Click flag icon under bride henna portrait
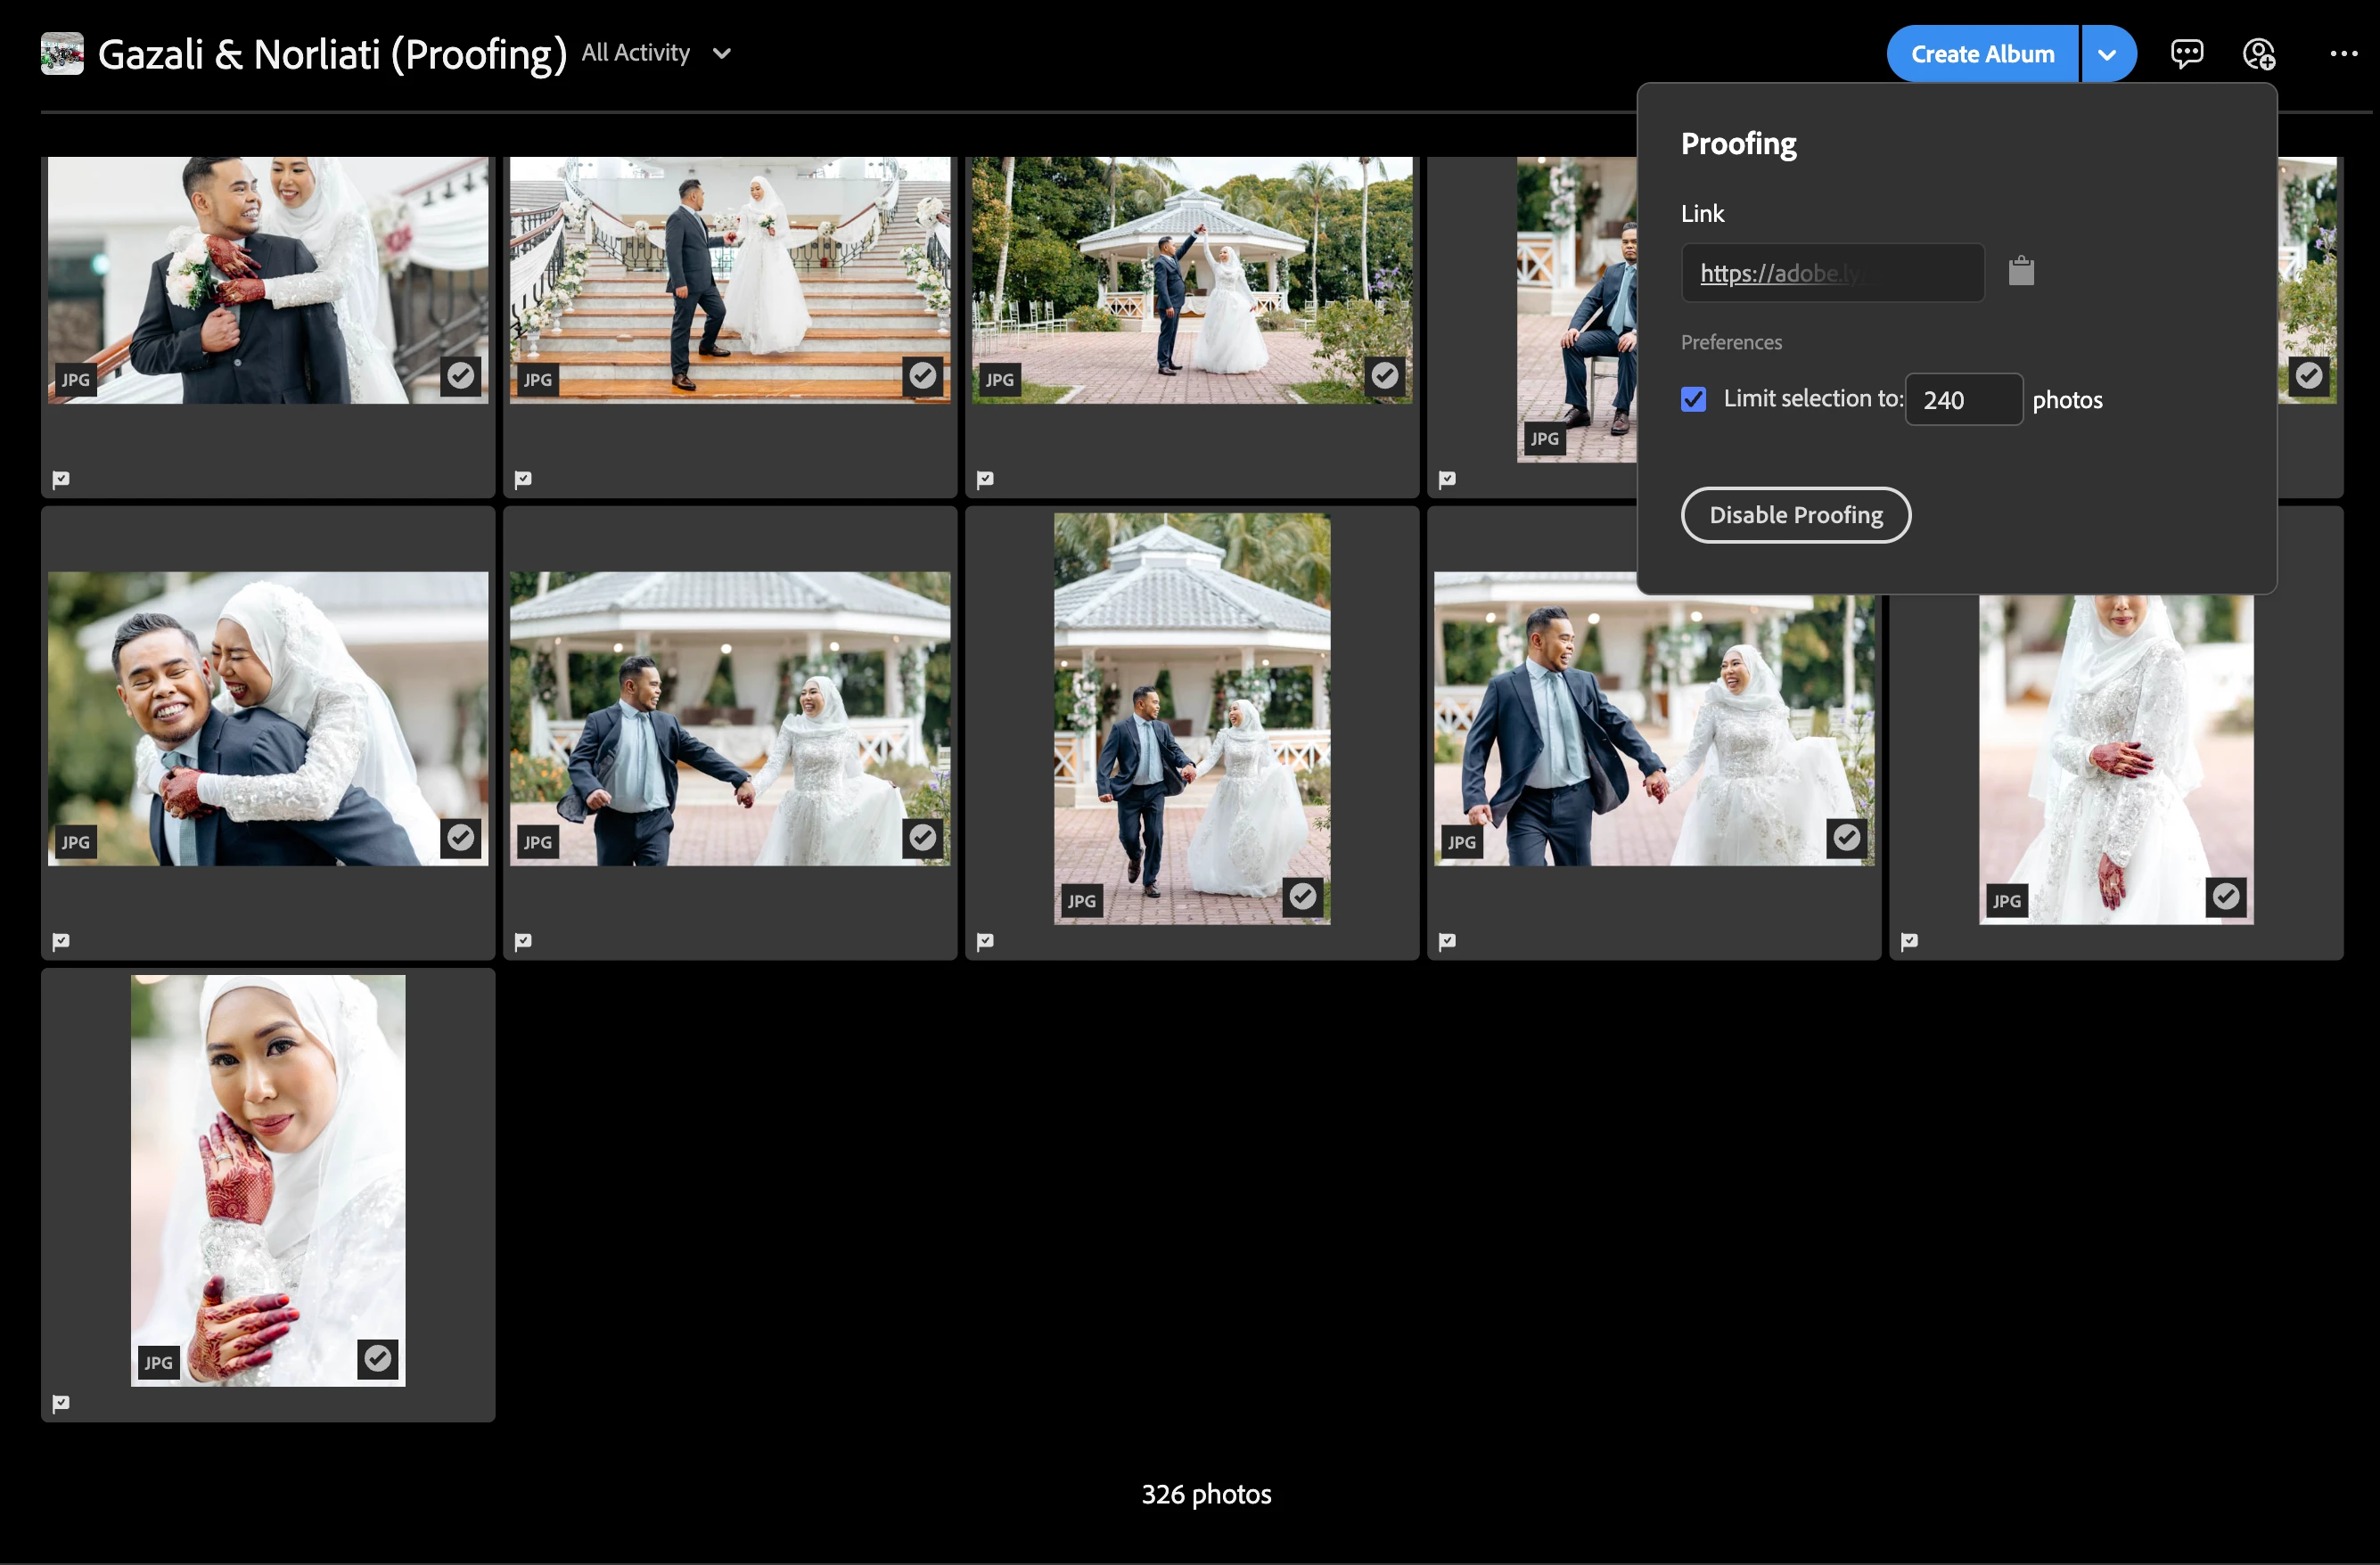Image resolution: width=2380 pixels, height=1565 pixels. point(61,1403)
